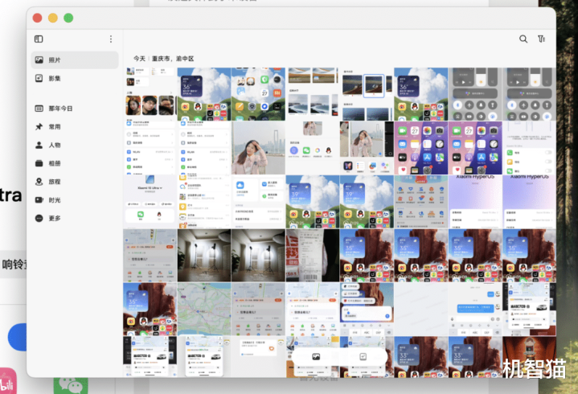Toggle the sidebar panel icon
This screenshot has height=394, width=578.
[39, 39]
